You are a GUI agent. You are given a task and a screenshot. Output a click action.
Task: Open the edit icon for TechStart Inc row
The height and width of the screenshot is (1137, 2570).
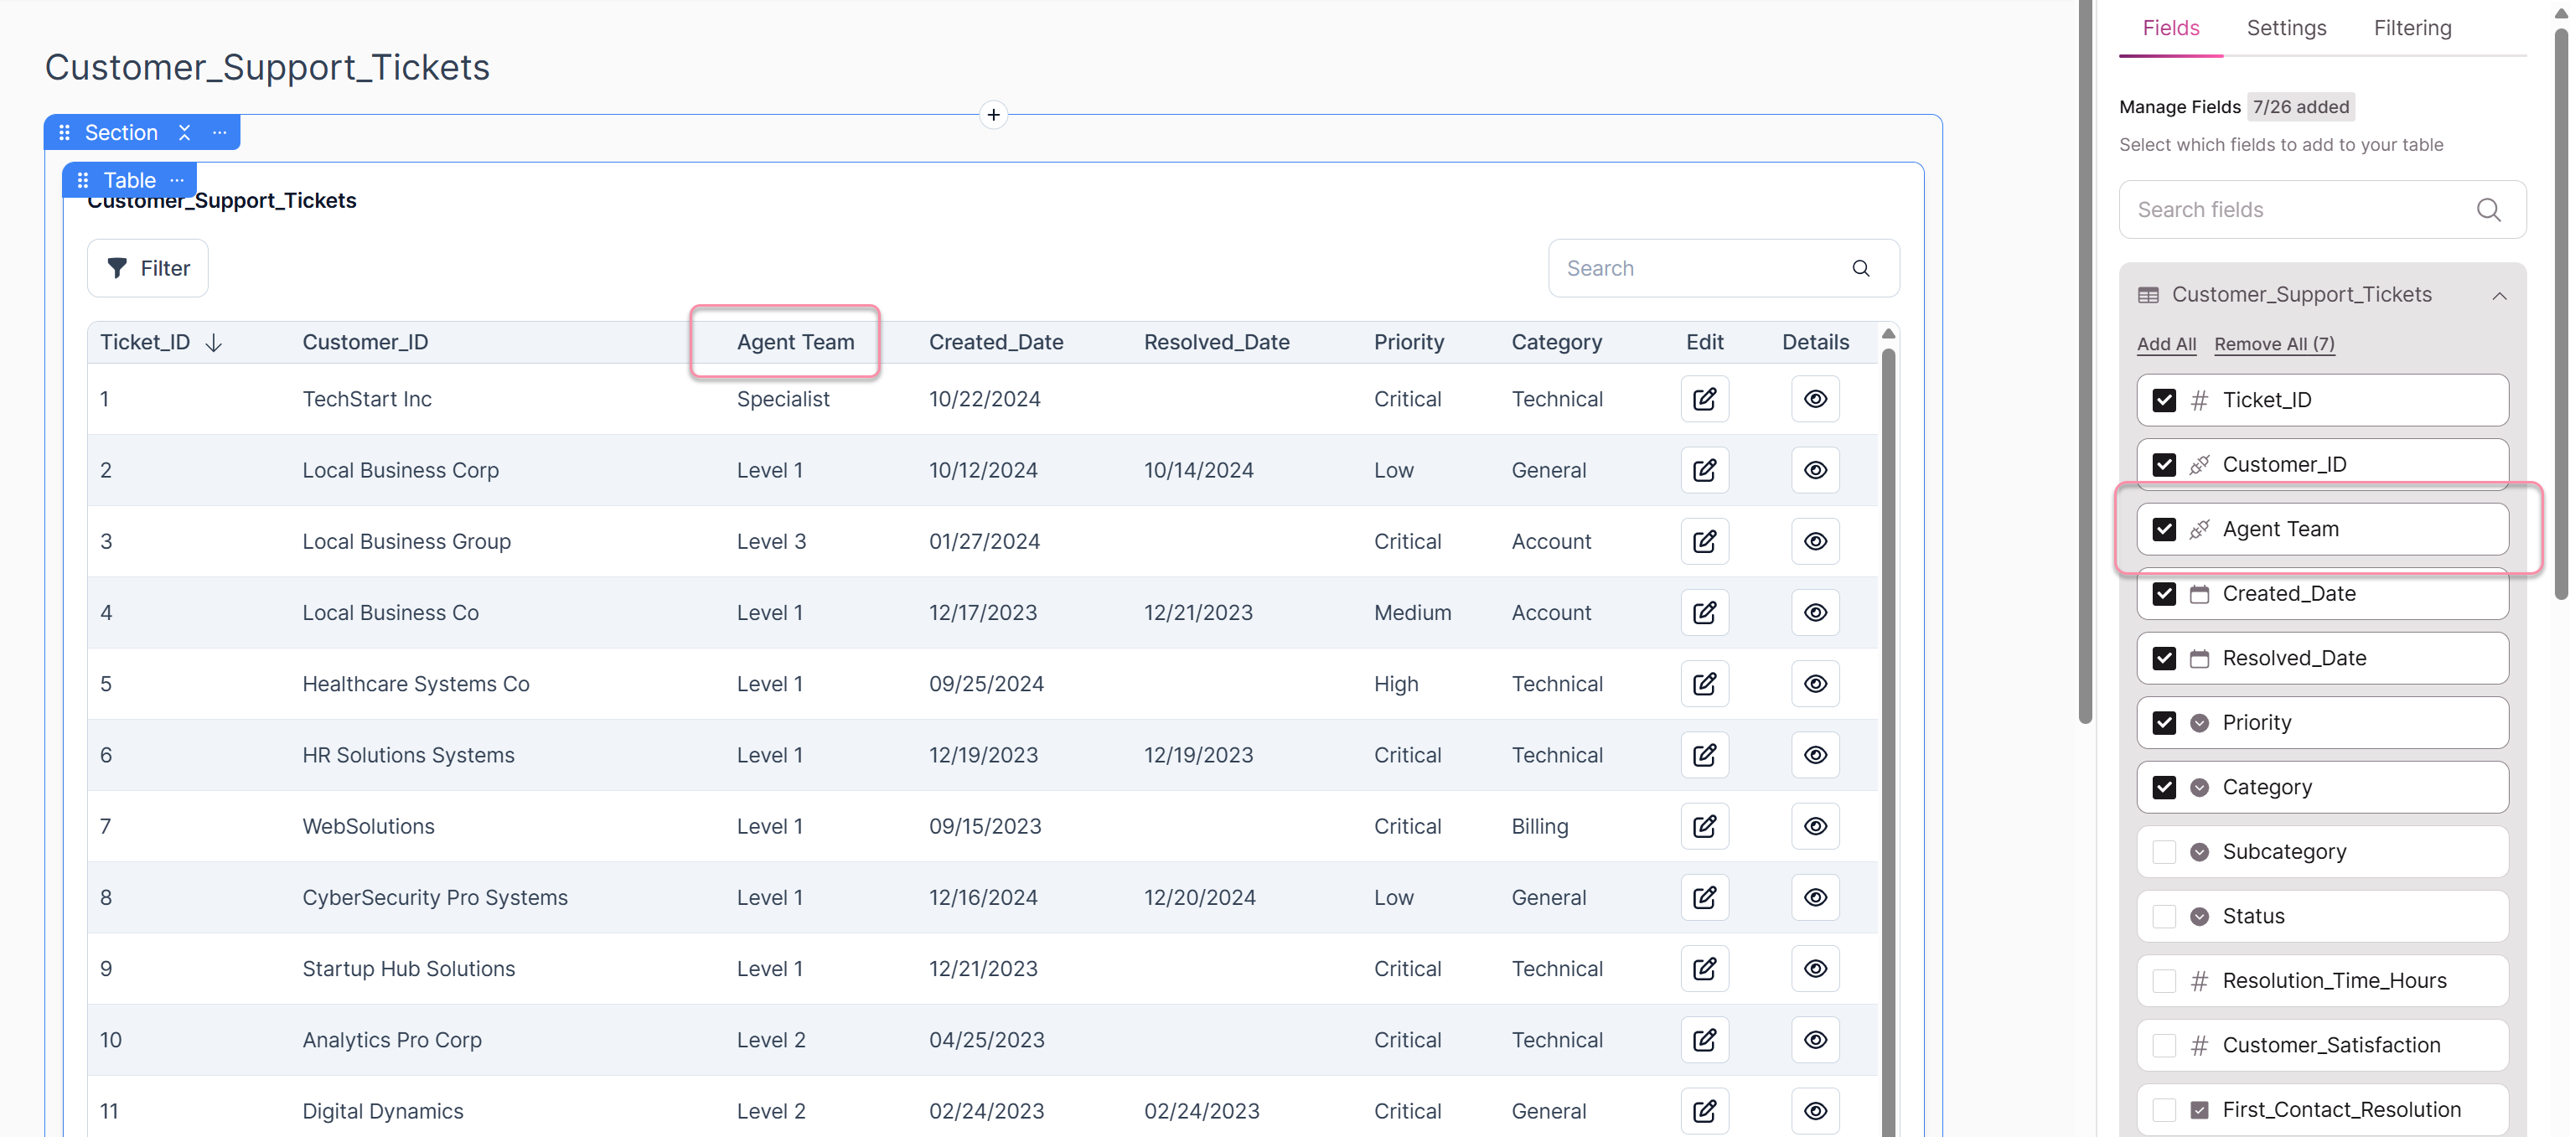click(x=1704, y=399)
